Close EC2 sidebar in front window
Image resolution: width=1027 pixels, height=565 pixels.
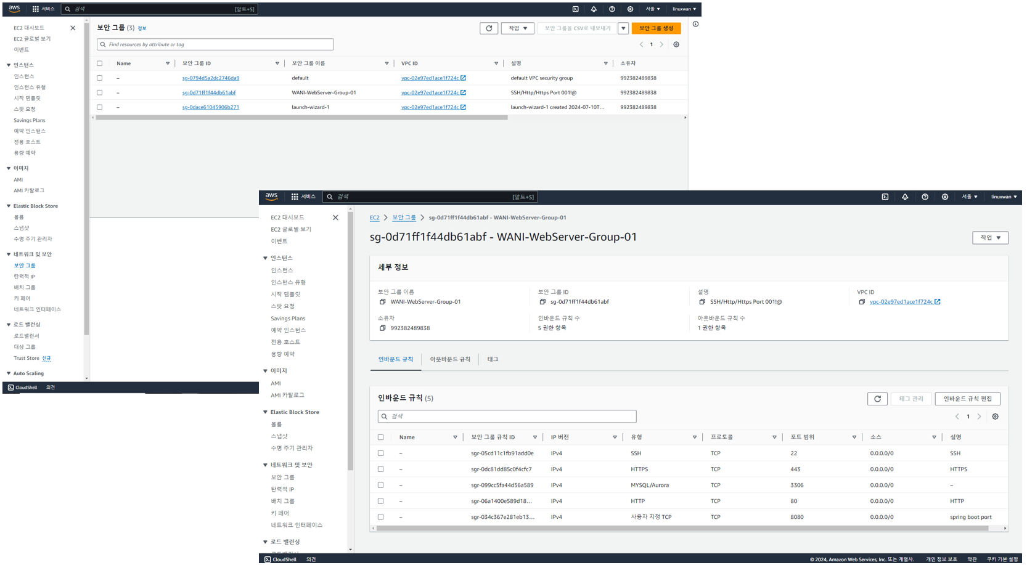point(335,217)
